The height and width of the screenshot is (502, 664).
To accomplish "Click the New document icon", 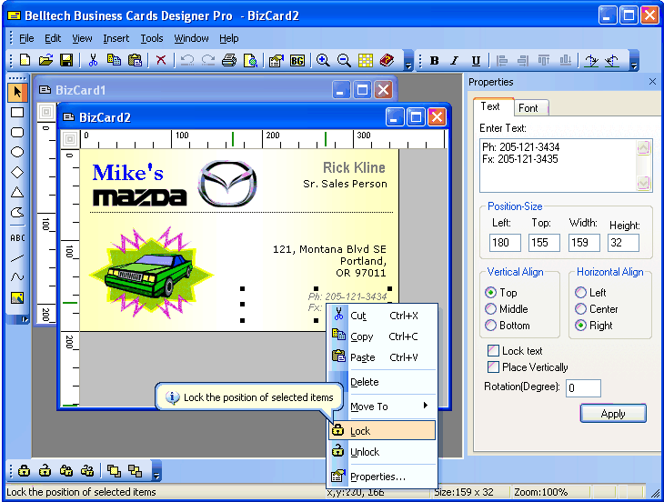I will [x=25, y=60].
